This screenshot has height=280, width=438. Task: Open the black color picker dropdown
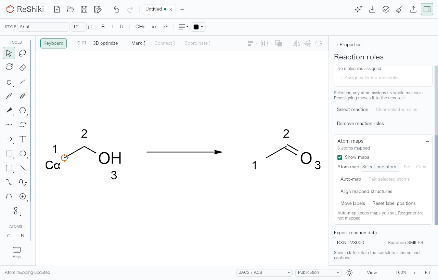[x=198, y=27]
